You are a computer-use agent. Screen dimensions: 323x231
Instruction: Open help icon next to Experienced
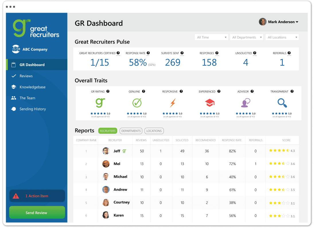tap(219, 91)
